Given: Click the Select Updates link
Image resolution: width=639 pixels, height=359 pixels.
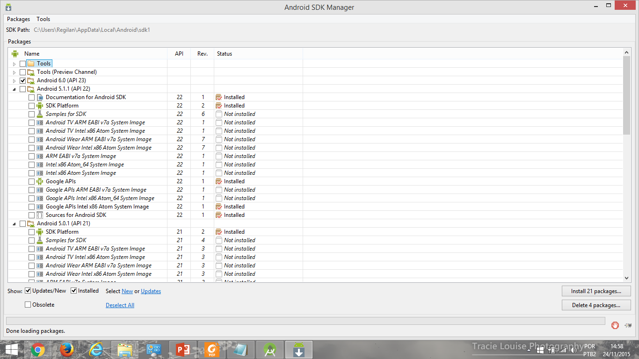Looking at the screenshot, I should point(151,291).
